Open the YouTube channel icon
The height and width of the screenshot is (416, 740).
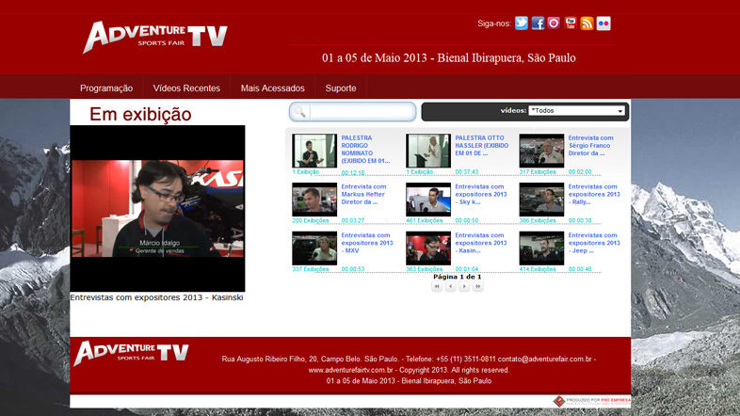click(x=571, y=24)
